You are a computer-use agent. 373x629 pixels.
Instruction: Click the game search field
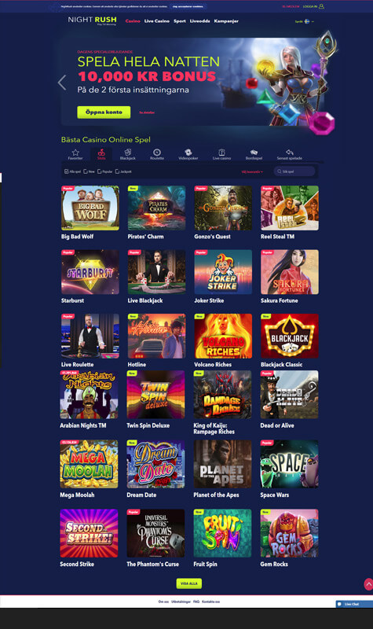point(294,171)
